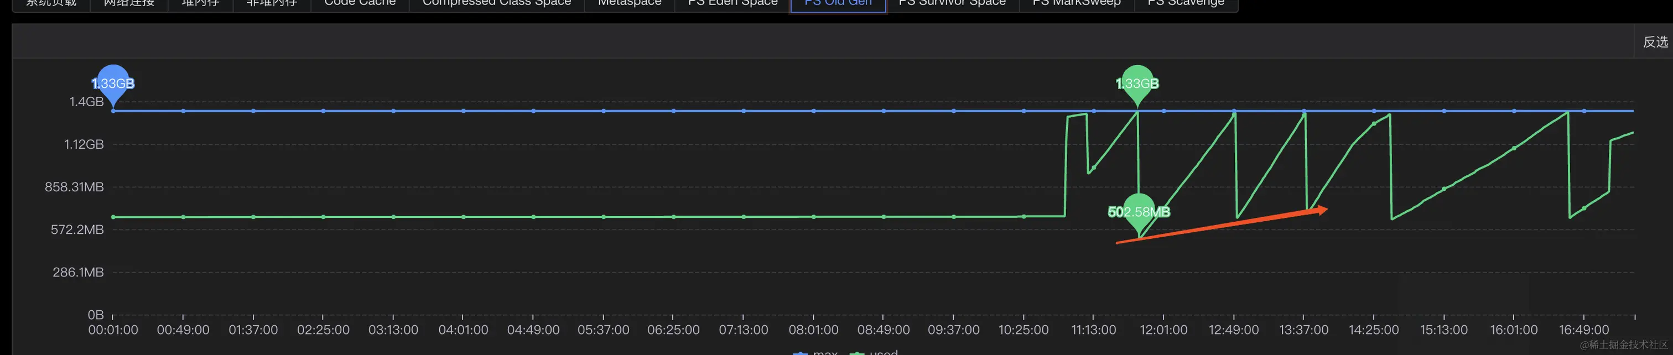Click the 05:37:00 time label
The height and width of the screenshot is (355, 1673).
pyautogui.click(x=604, y=330)
